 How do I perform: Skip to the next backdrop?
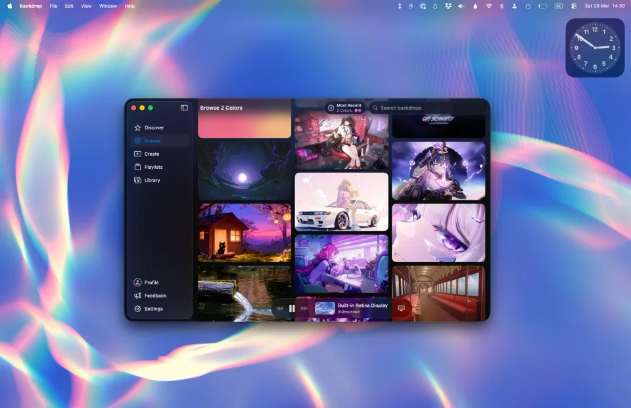304,309
